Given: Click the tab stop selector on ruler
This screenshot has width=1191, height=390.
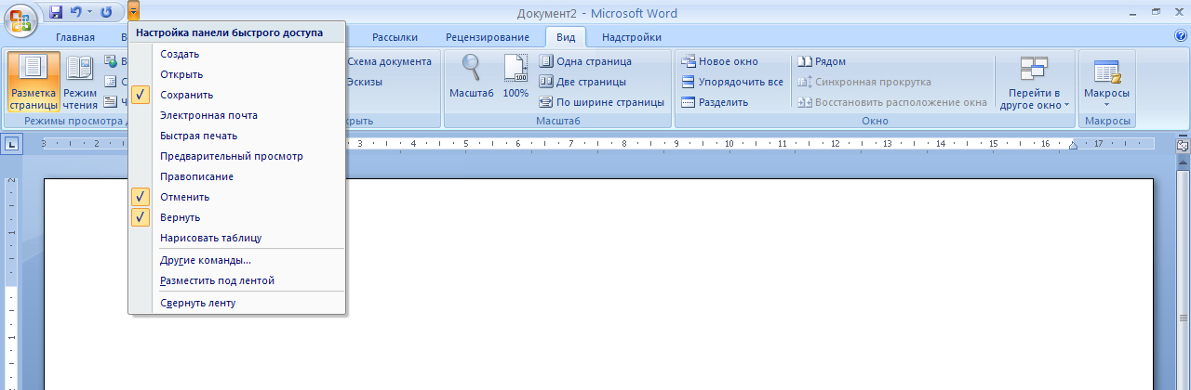Looking at the screenshot, I should 12,144.
